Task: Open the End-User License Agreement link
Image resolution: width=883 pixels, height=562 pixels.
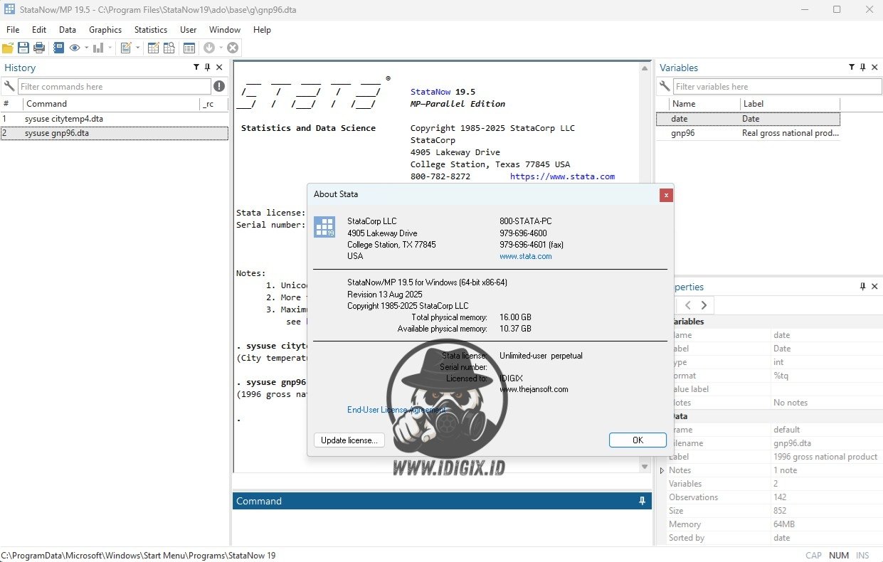Action: point(397,410)
